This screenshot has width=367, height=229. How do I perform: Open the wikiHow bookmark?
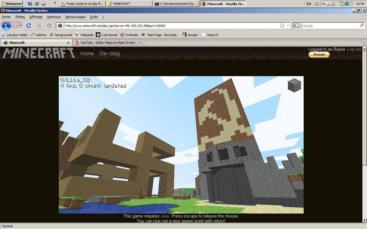coord(38,35)
